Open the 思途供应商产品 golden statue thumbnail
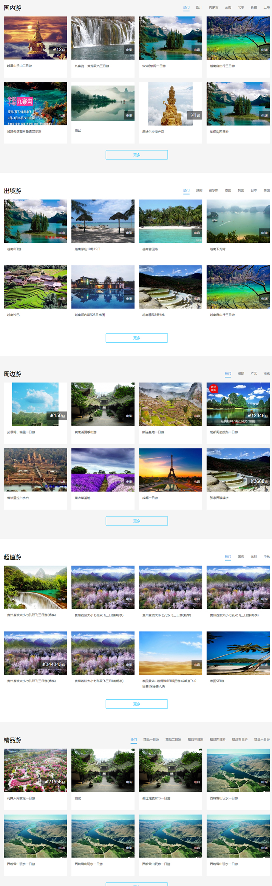Screen dimensions: 272x886 point(170,104)
